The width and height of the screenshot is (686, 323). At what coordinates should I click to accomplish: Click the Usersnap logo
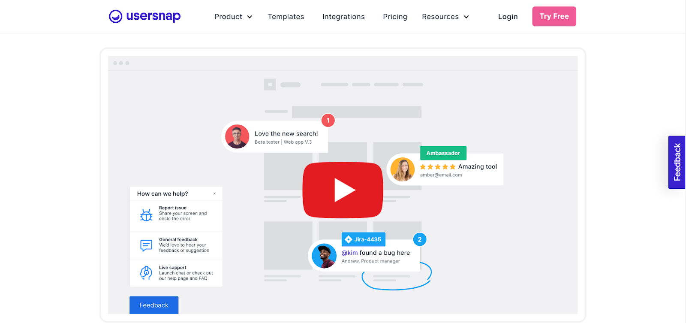click(145, 16)
